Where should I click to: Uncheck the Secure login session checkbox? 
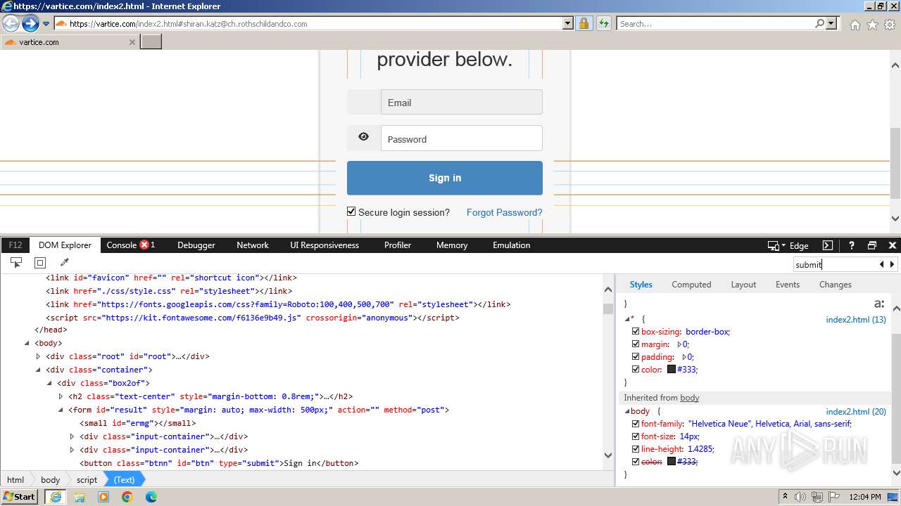pyautogui.click(x=351, y=212)
